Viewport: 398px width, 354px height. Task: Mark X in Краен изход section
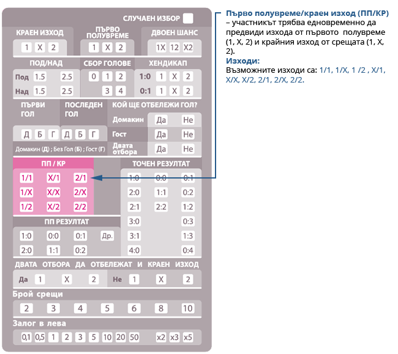pos(40,48)
